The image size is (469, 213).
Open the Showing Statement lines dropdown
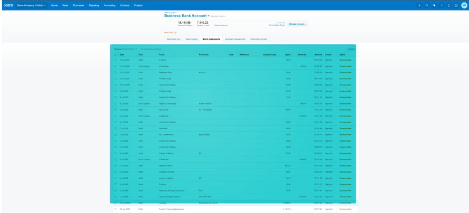coord(130,49)
